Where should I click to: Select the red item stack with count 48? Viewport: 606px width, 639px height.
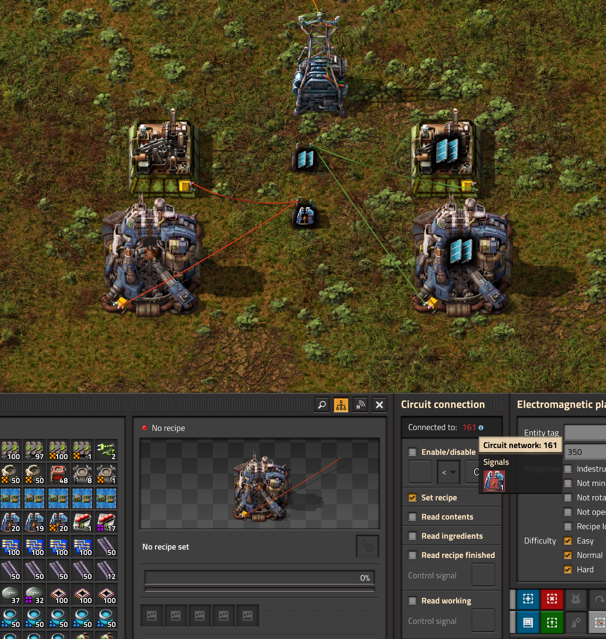click(58, 474)
